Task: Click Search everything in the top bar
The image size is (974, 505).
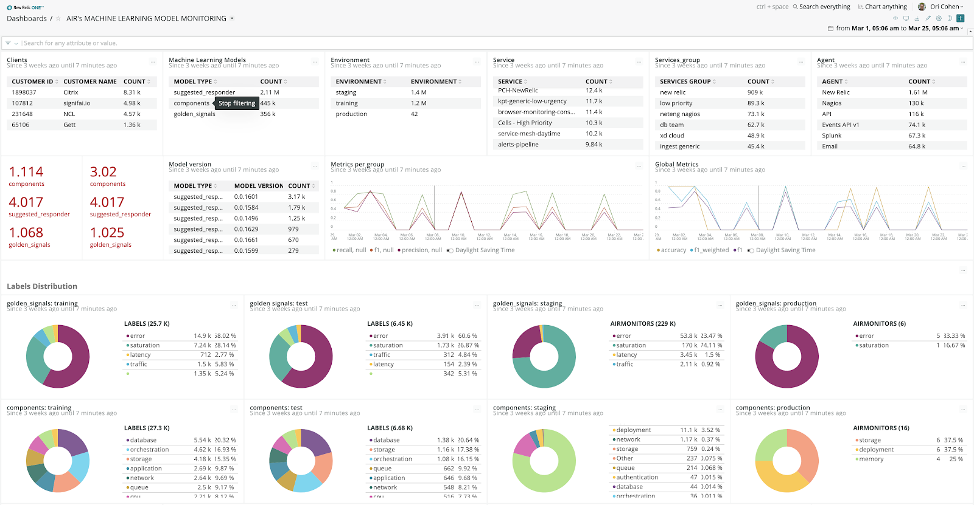Action: tap(825, 7)
